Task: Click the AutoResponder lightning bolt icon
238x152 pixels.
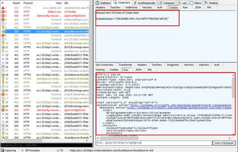Action: click(135, 3)
